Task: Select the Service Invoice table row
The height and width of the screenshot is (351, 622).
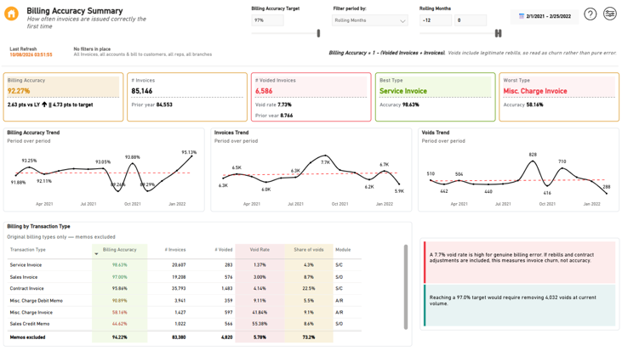Action: pos(185,264)
